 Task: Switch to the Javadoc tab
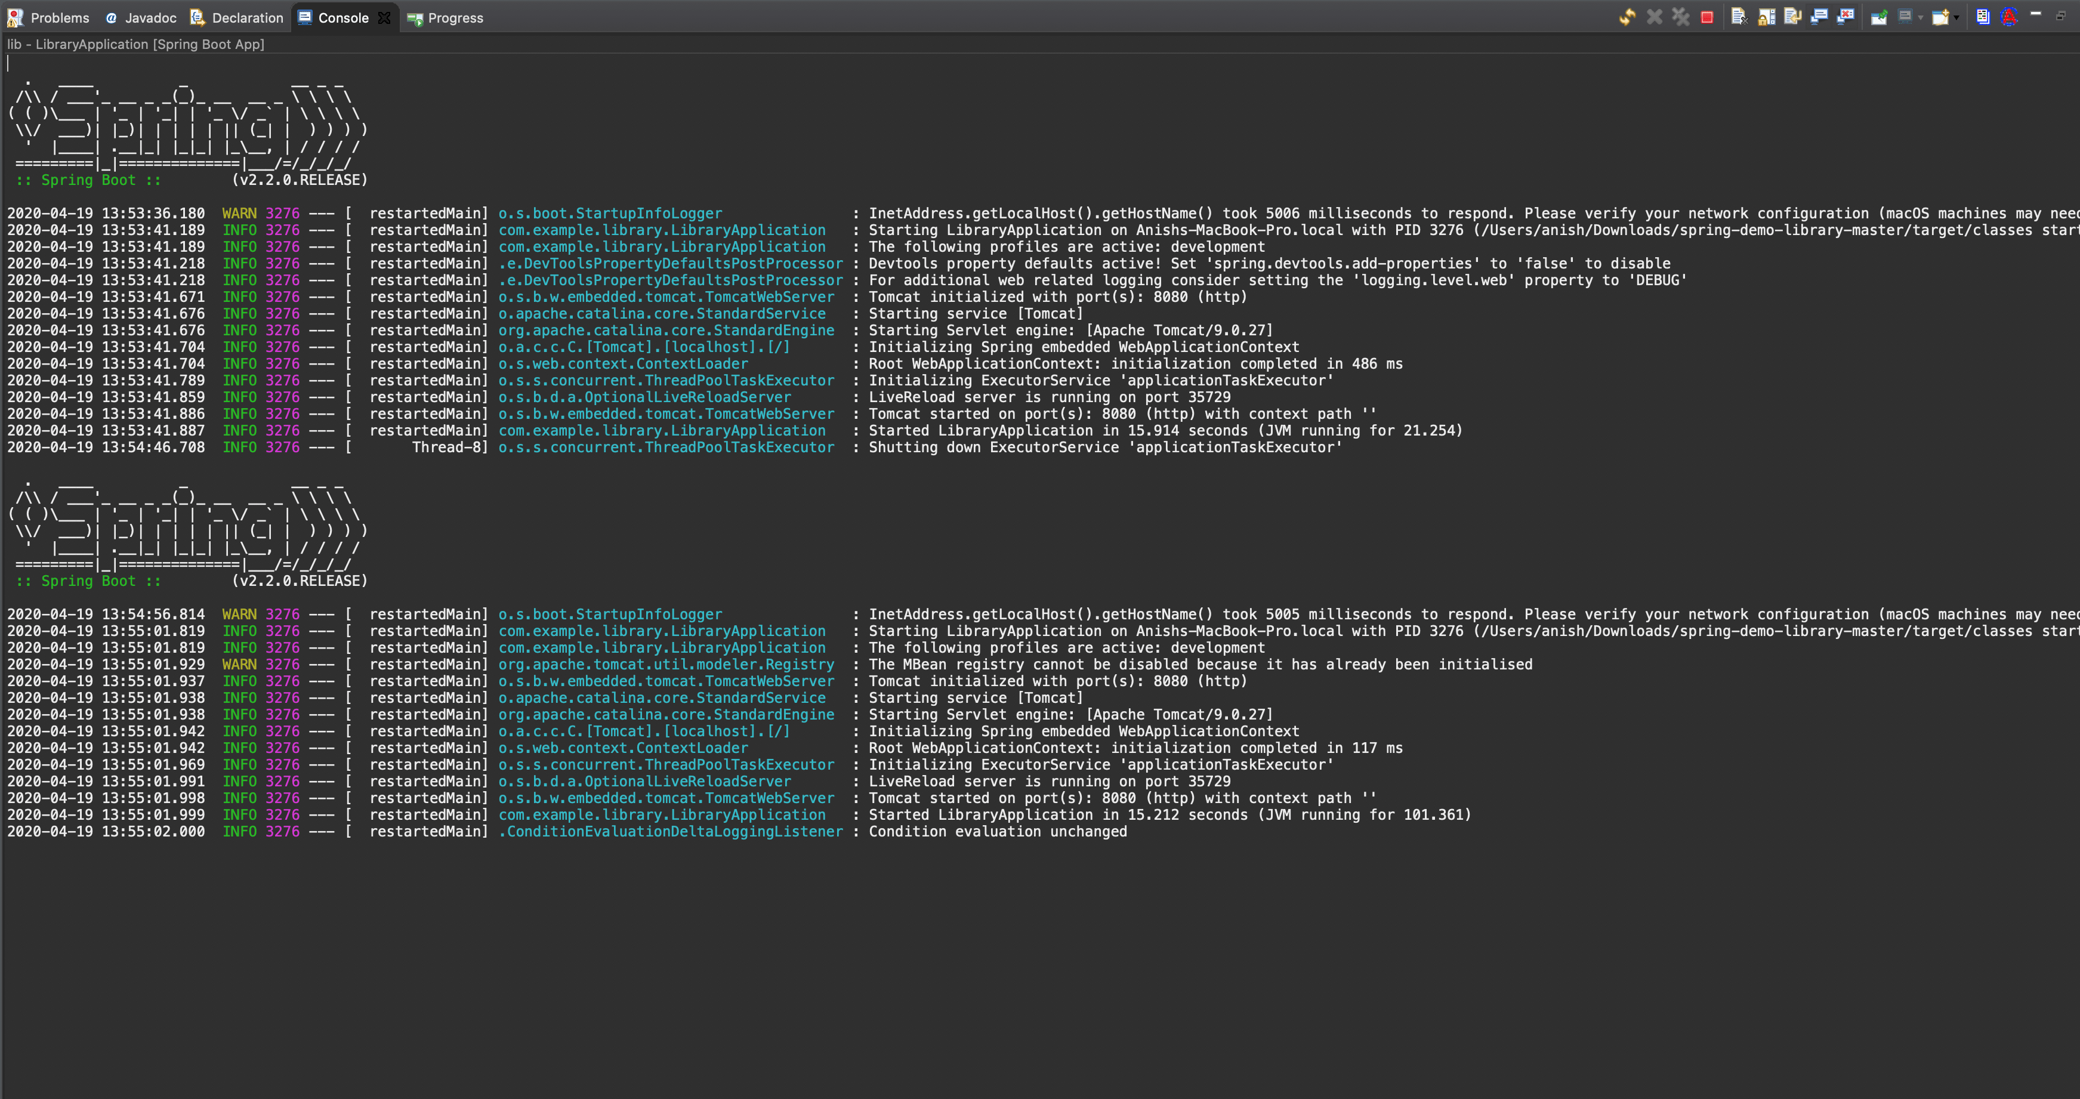point(150,18)
